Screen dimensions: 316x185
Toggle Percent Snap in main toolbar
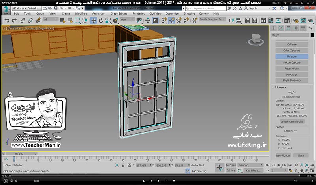point(179,21)
